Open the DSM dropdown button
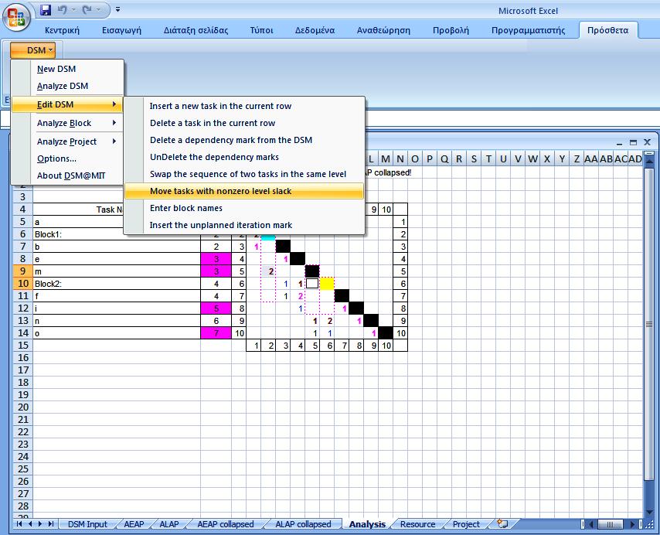 tap(32, 50)
